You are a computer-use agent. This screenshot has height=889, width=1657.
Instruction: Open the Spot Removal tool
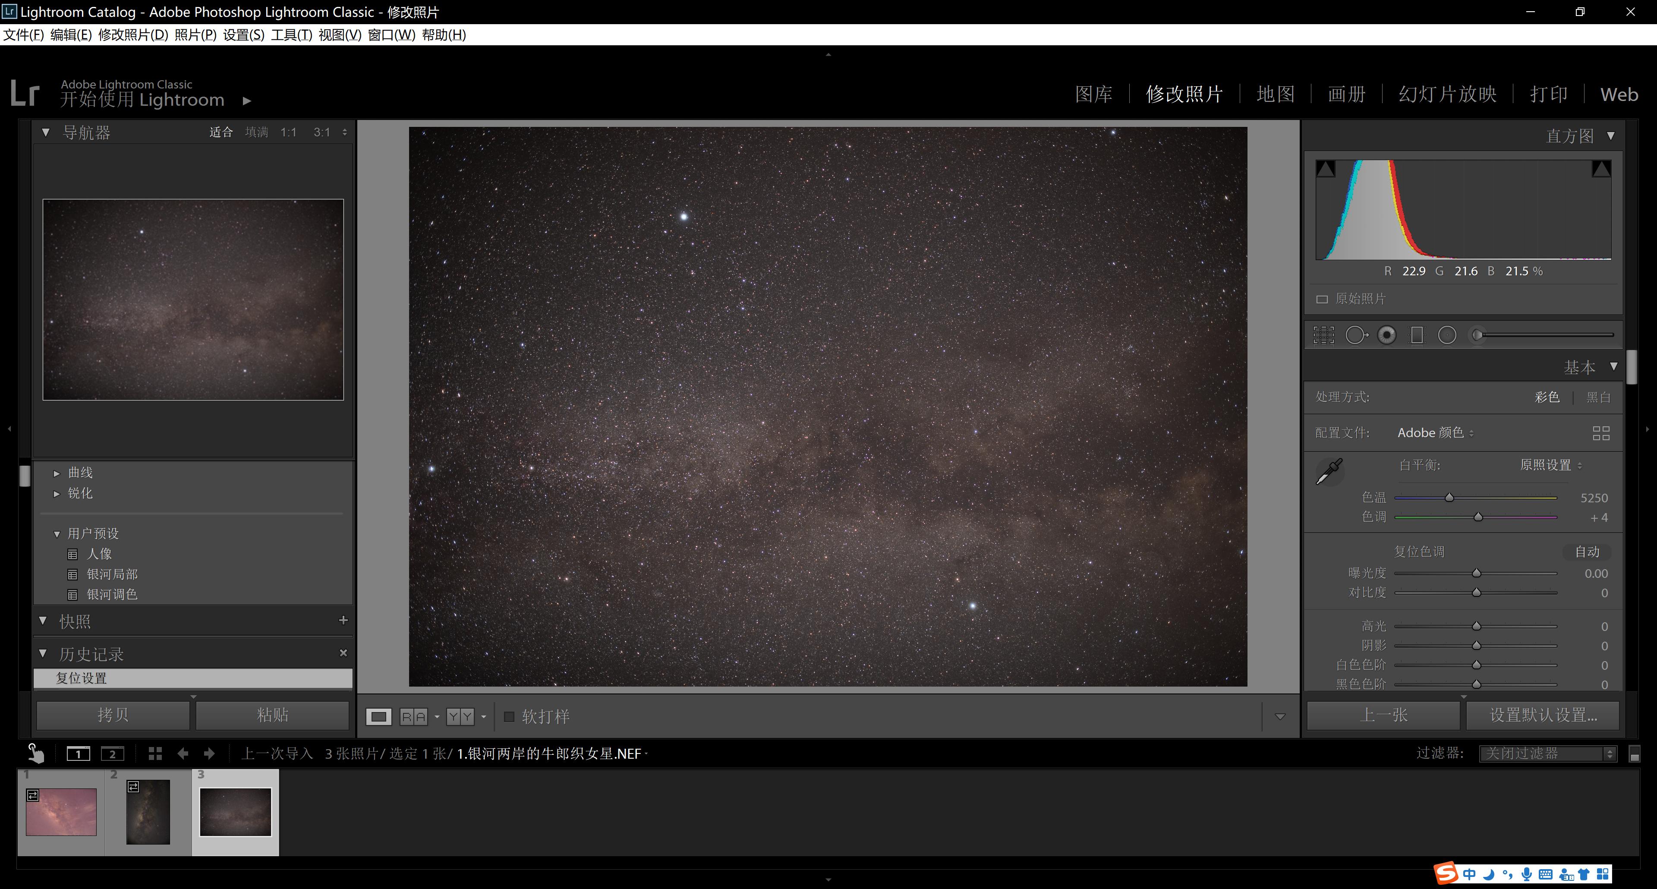[1357, 334]
